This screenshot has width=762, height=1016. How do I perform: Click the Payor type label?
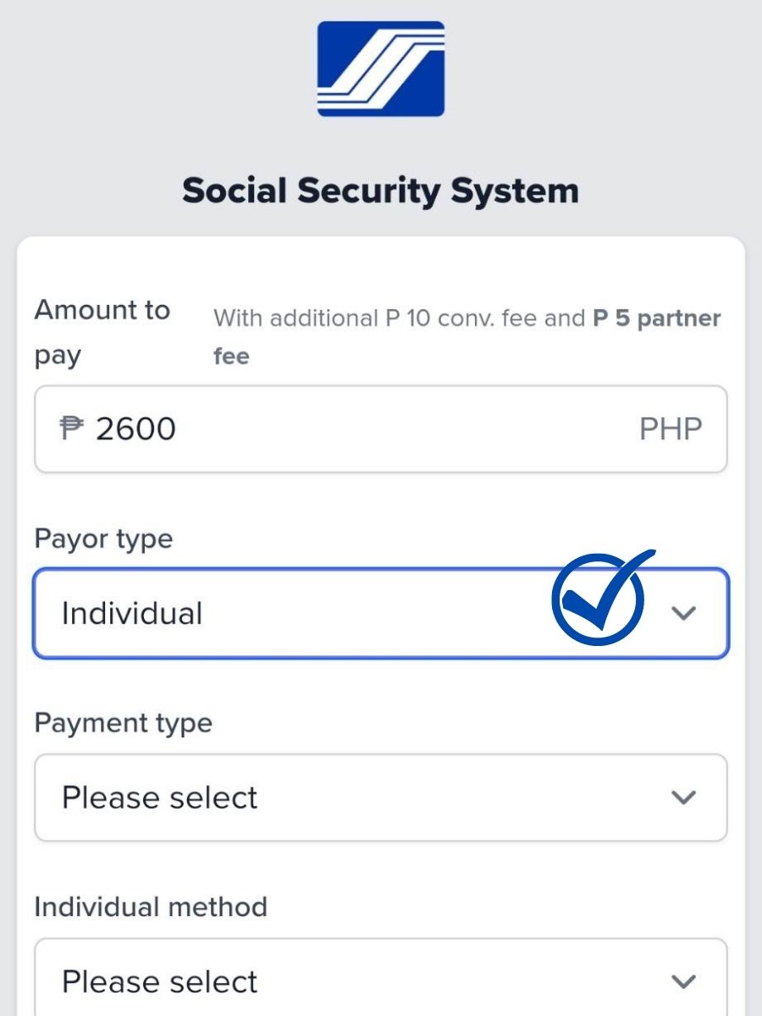click(103, 538)
